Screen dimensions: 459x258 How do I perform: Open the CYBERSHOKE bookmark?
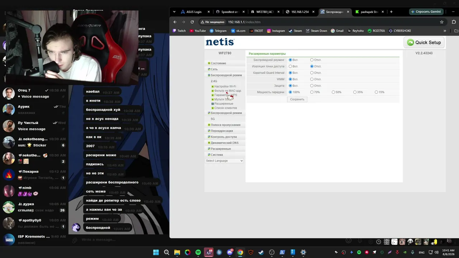pos(400,31)
